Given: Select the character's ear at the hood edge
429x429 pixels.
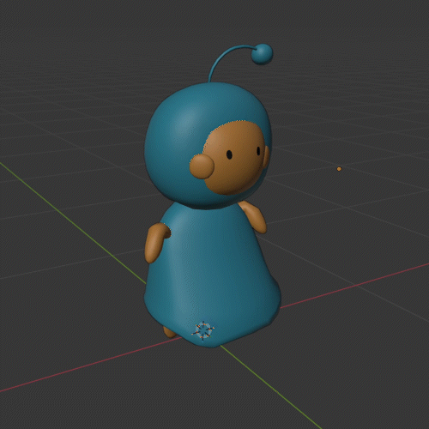Looking at the screenshot, I should 266,157.
